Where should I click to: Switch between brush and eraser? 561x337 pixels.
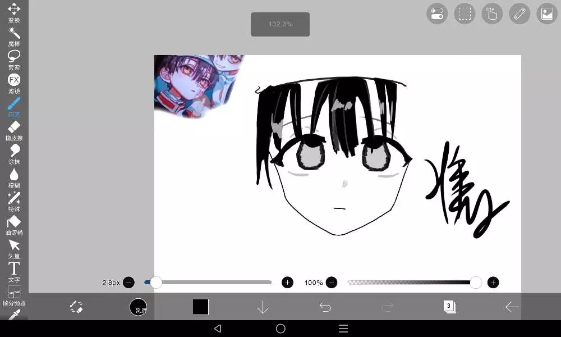click(76, 307)
